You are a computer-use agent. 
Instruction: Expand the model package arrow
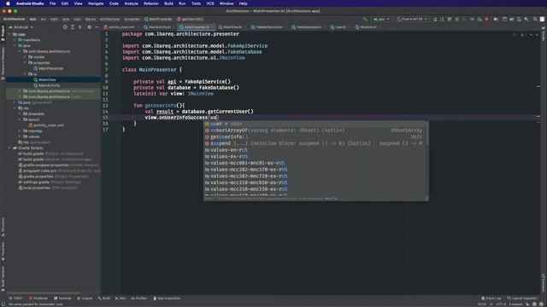pyautogui.click(x=25, y=57)
